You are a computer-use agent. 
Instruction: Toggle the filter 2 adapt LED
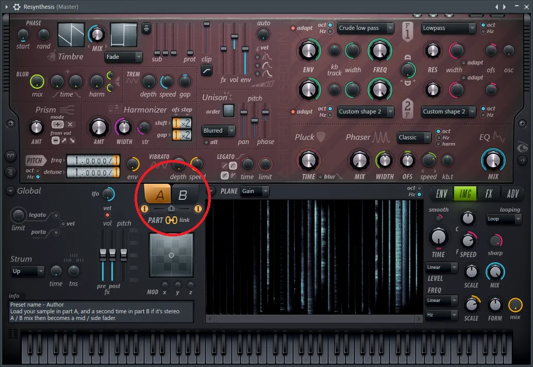[x=293, y=111]
